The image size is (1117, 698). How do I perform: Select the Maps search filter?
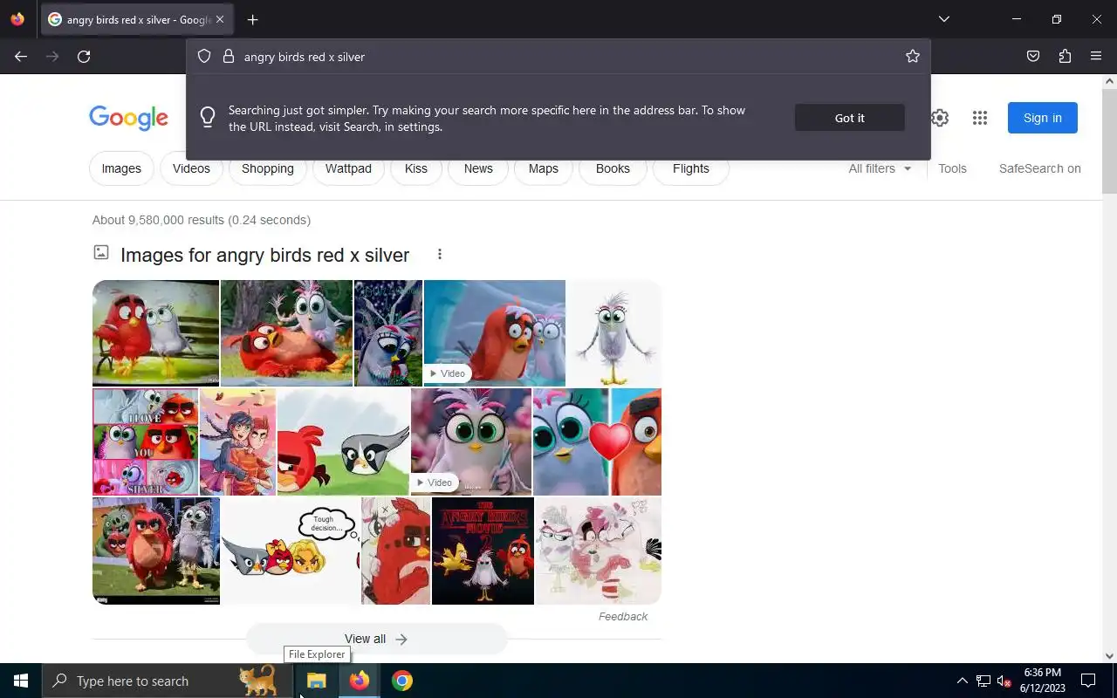pos(543,168)
